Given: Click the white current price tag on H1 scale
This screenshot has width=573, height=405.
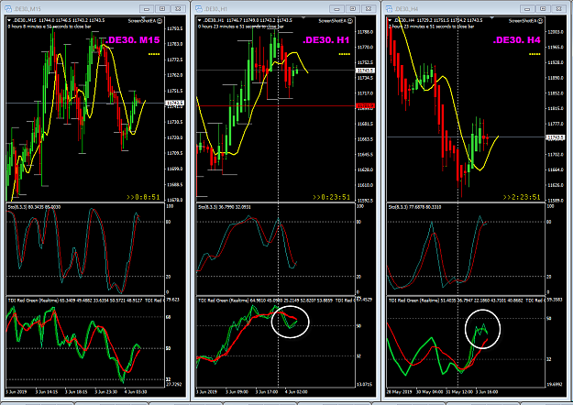Looking at the screenshot, I should (x=365, y=71).
